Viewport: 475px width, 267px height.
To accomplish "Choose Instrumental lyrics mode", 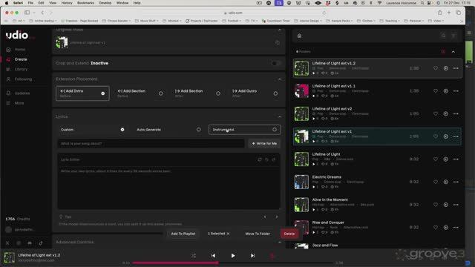I will (x=244, y=130).
